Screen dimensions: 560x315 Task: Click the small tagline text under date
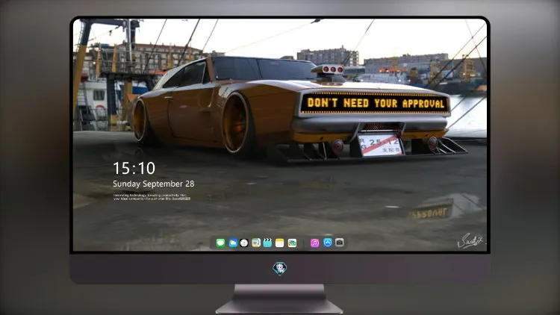[152, 197]
